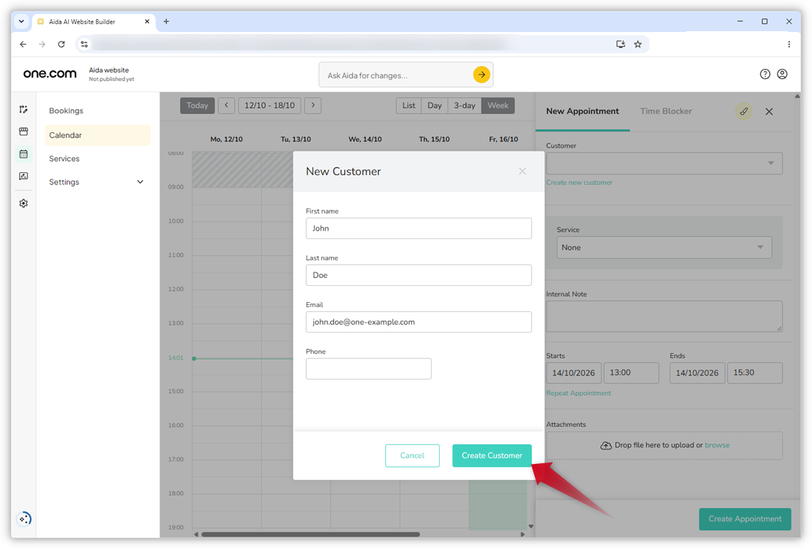Click the Aida assistant icon at bottom left
The width and height of the screenshot is (812, 549).
click(x=24, y=518)
